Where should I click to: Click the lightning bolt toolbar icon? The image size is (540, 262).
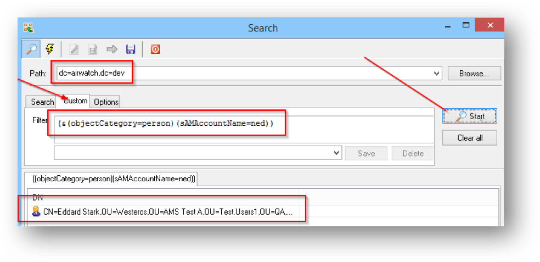[49, 49]
